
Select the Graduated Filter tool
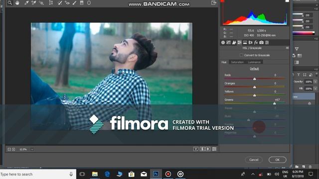click(82, 3)
